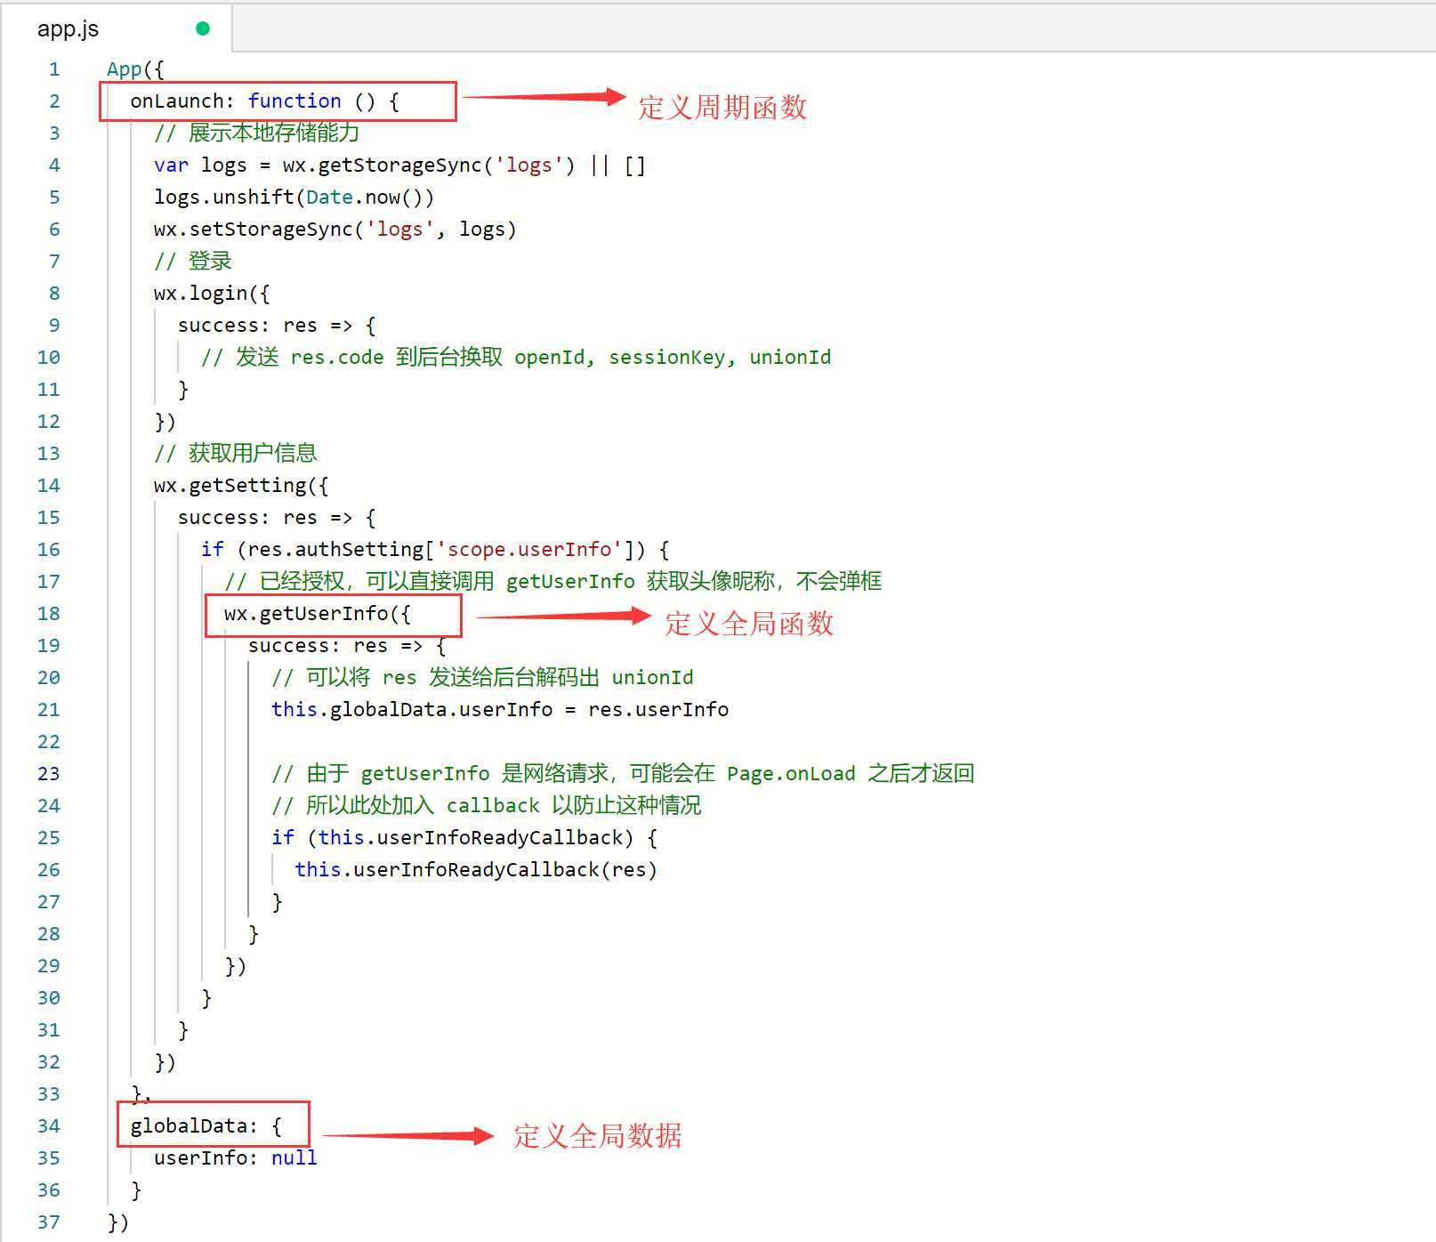Click this.globalData.userInfo assignment
The width and height of the screenshot is (1436, 1242).
pyautogui.click(x=500, y=710)
